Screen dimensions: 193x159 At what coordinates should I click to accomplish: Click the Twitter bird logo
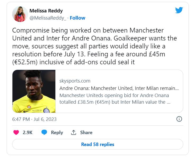click(179, 10)
